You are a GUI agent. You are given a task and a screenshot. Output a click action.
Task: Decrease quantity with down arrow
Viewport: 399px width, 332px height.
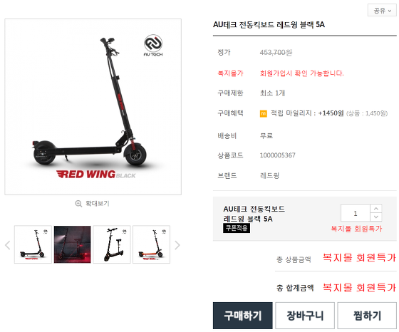point(376,217)
